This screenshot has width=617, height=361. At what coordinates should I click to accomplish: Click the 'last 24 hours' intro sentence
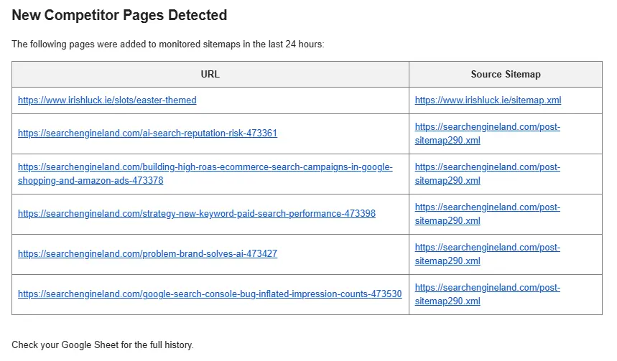click(168, 44)
